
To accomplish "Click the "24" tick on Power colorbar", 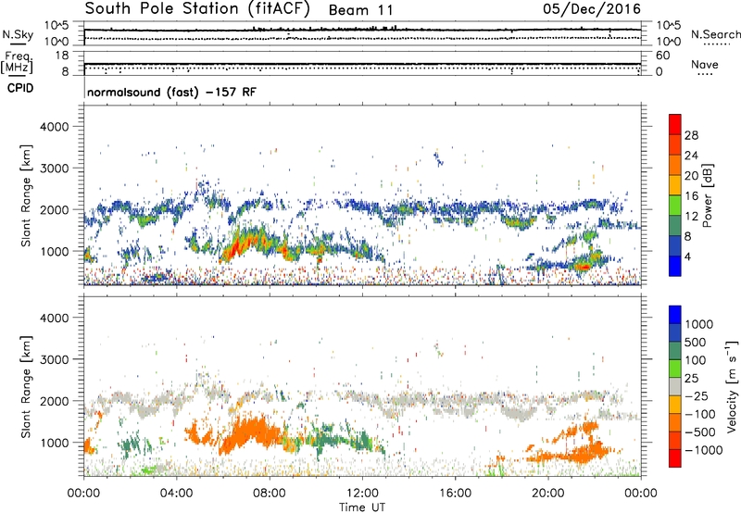I will tap(691, 156).
